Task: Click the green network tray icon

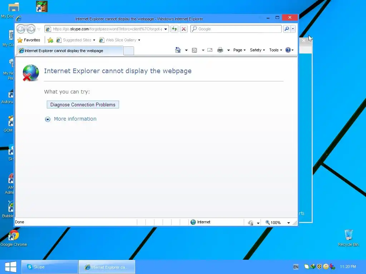Action: pyautogui.click(x=313, y=267)
